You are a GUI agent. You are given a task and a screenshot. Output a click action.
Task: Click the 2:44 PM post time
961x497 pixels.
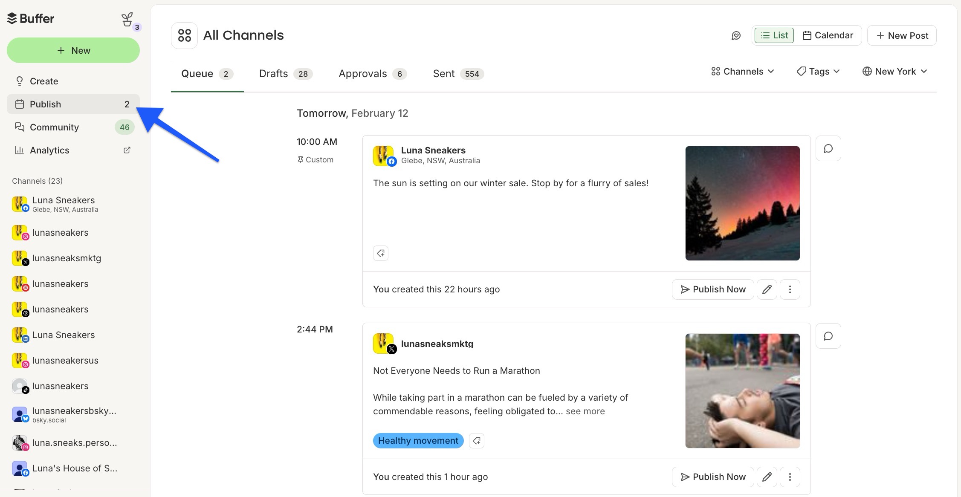[315, 329]
